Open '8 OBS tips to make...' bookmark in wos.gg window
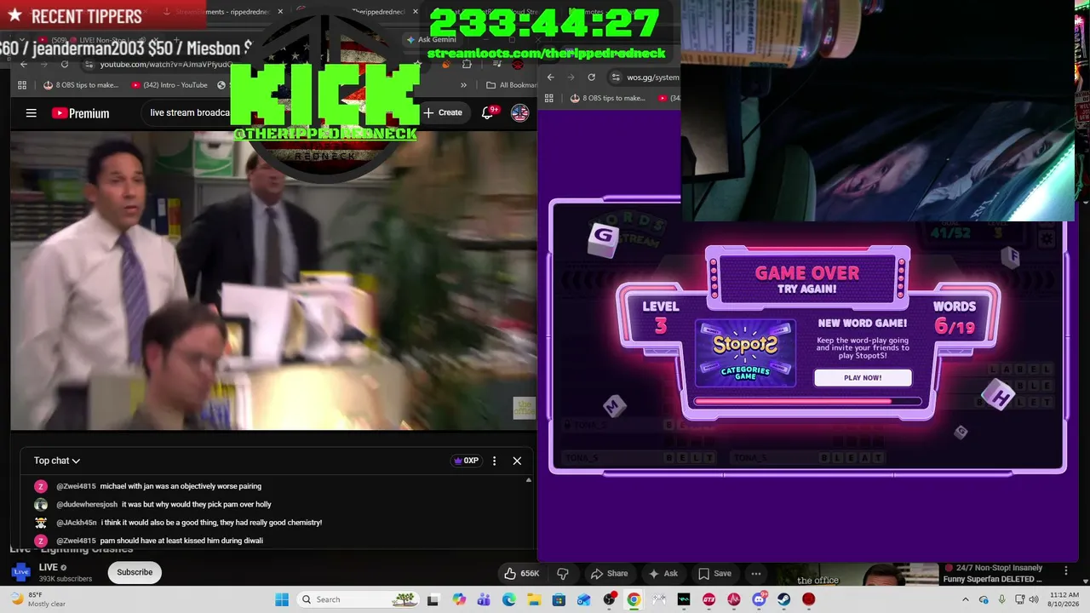Screen dimensions: 1090x613 608,98
